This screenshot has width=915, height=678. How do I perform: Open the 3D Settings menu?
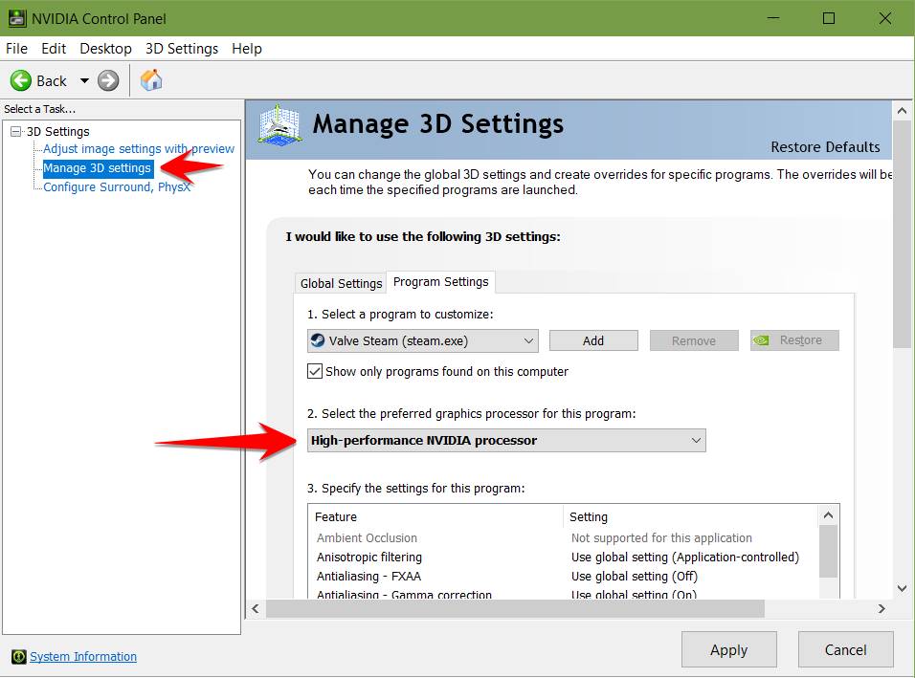[x=182, y=49]
